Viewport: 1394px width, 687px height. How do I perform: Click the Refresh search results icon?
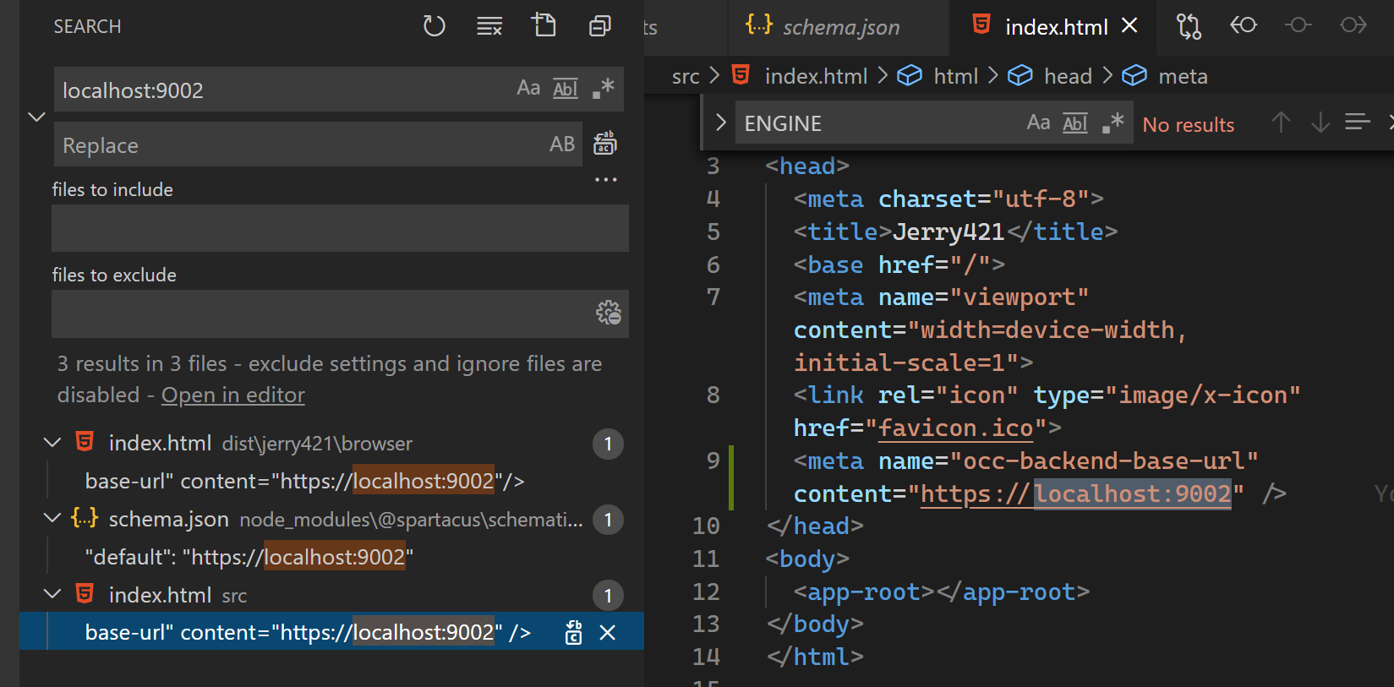pos(434,26)
